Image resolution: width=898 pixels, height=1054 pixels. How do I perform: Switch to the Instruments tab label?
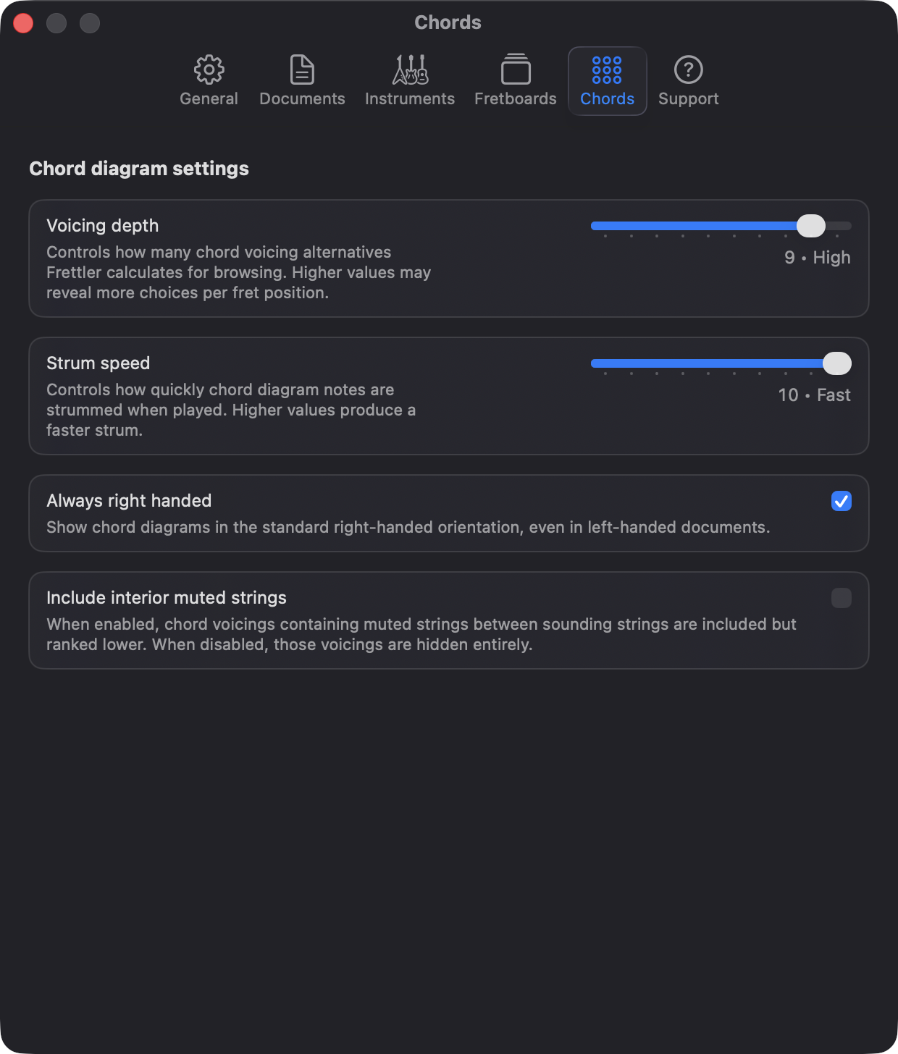[410, 98]
